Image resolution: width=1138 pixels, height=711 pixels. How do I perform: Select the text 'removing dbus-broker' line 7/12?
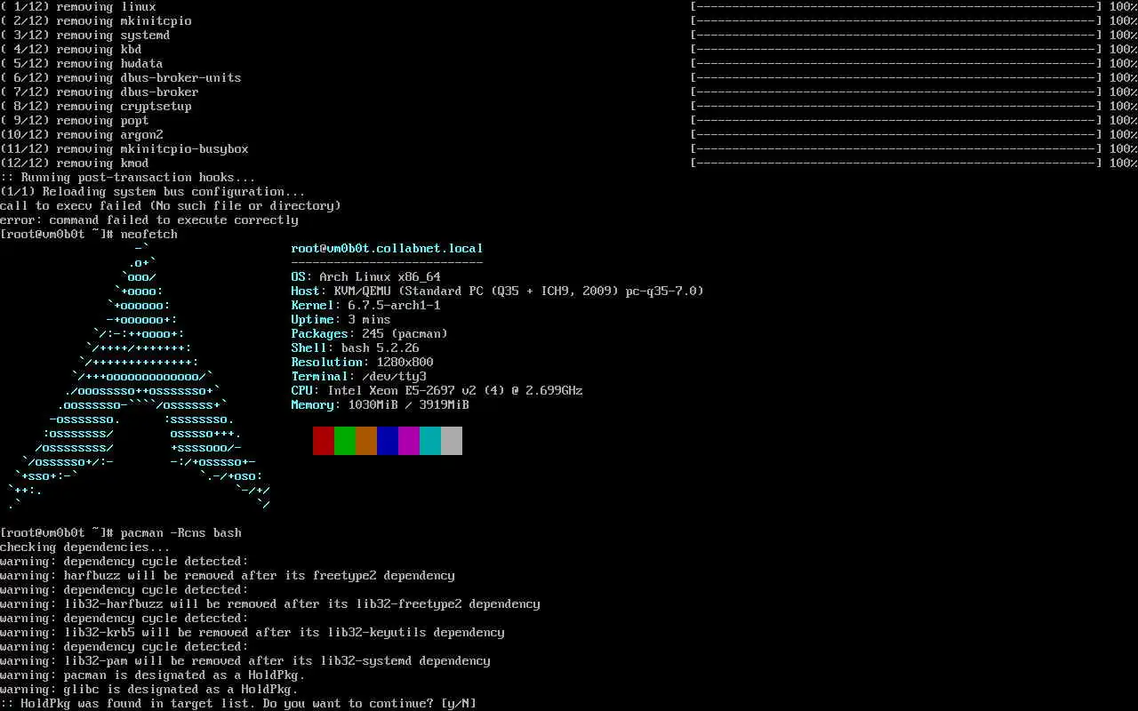[128, 92]
